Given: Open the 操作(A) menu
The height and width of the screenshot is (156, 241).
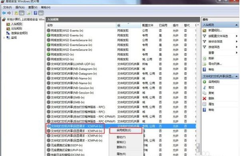Looking at the screenshot, I should click(x=20, y=7).
